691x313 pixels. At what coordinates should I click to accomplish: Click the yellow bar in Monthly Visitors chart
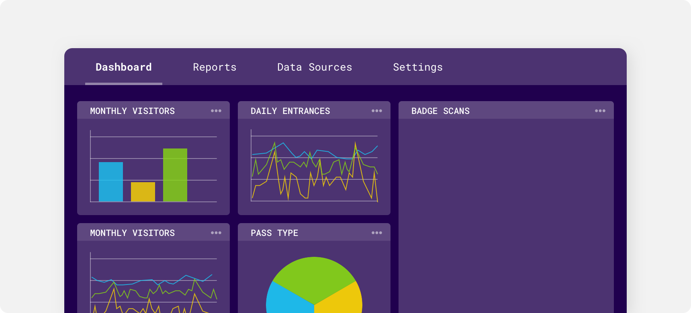click(143, 192)
